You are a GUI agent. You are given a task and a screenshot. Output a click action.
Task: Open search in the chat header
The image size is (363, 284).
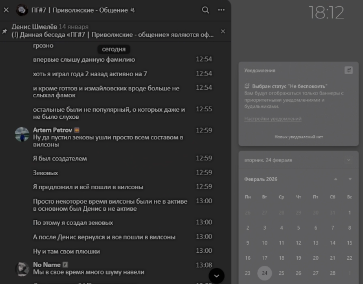[206, 10]
